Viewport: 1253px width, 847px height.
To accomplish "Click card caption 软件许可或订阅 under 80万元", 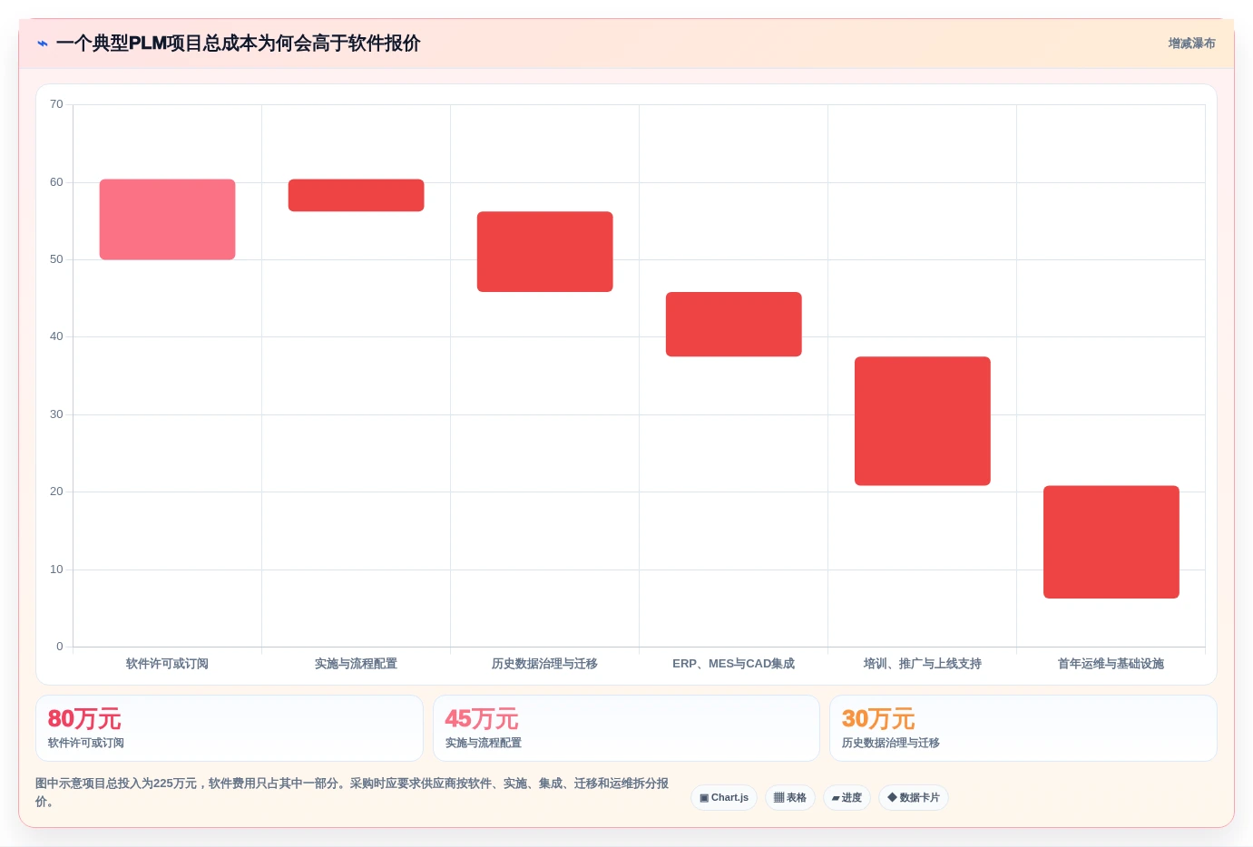I will click(x=86, y=743).
